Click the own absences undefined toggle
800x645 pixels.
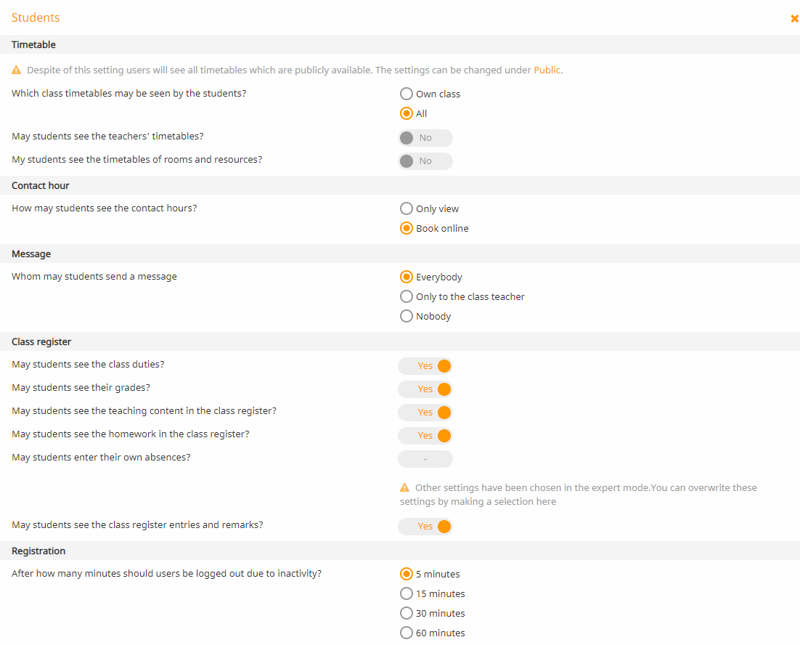(425, 459)
